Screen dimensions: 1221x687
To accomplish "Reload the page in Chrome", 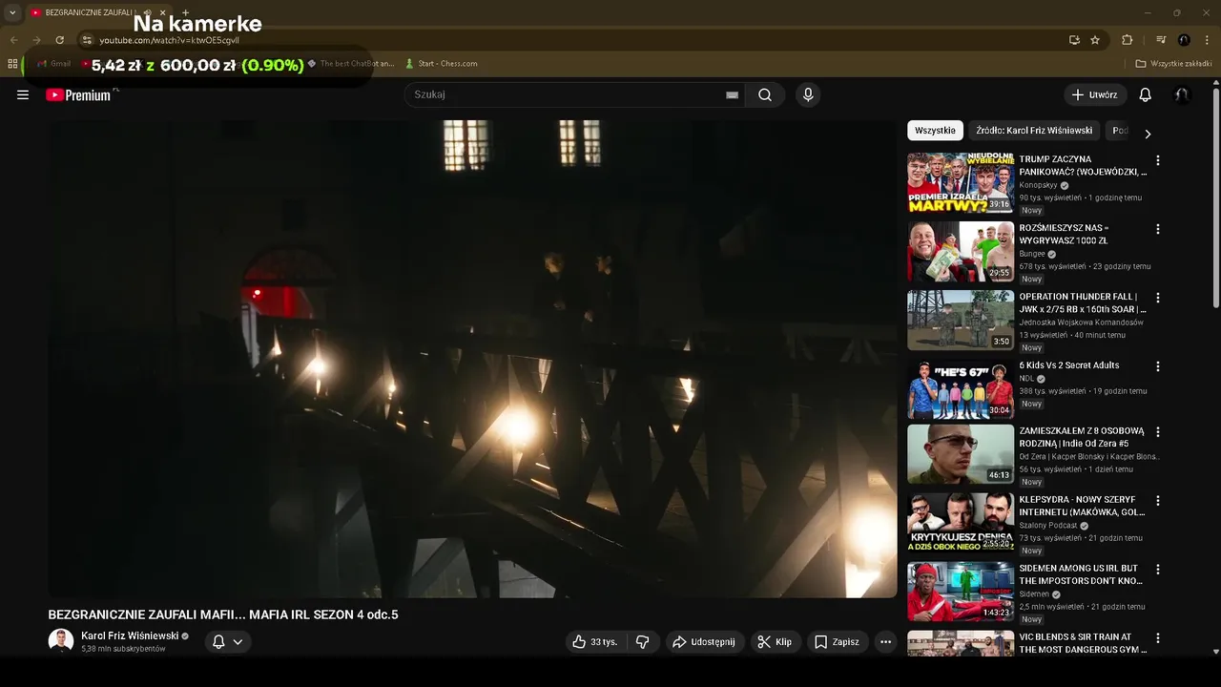I will point(59,40).
